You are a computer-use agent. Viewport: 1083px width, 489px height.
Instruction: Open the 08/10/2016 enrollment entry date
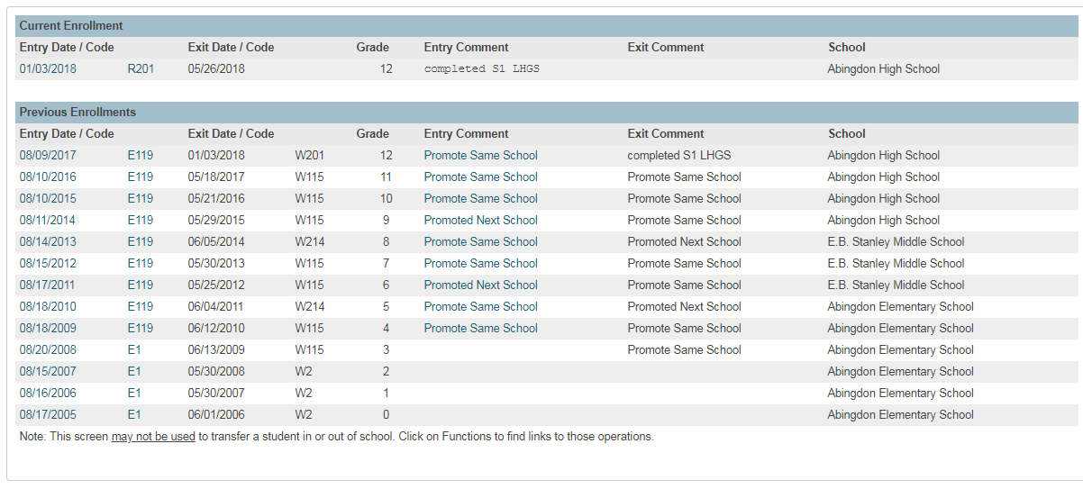point(48,177)
